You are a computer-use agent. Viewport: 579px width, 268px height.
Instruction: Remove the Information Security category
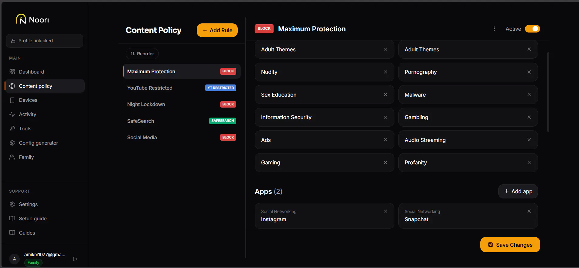click(x=385, y=117)
